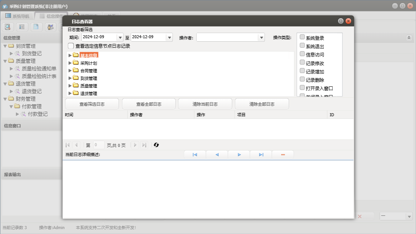Jump to first log record using blue arrow

(195, 155)
